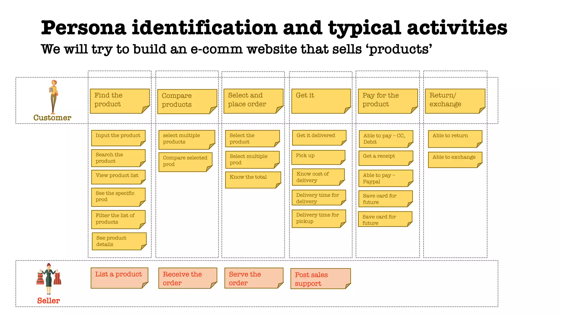This screenshot has width=561, height=315.
Task: Select the 'Compare products' sticky note
Action: [x=187, y=101]
